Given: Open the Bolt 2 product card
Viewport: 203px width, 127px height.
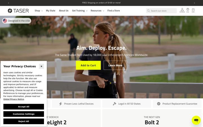Looking at the screenshot, I should click(x=152, y=118).
